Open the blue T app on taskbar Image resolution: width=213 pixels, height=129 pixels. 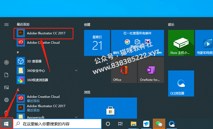tap(146, 124)
